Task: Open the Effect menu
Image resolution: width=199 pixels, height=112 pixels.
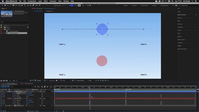Action: 46,1
